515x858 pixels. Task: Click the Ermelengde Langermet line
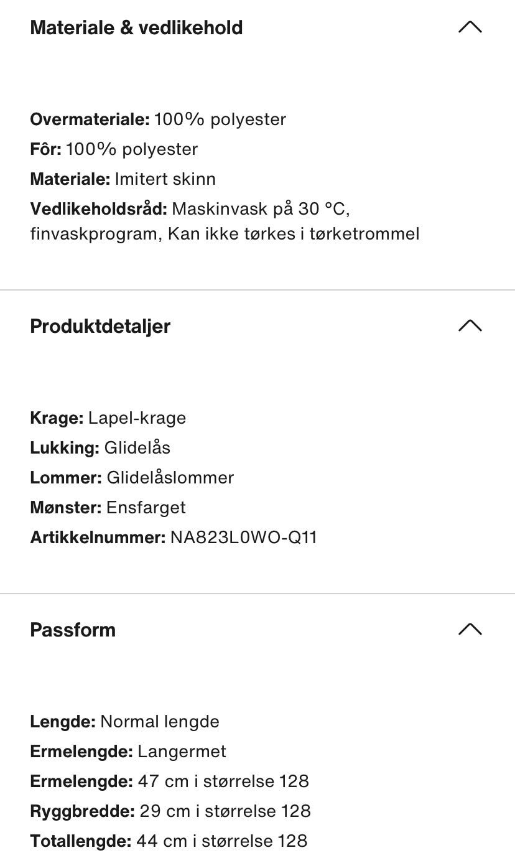pos(128,751)
